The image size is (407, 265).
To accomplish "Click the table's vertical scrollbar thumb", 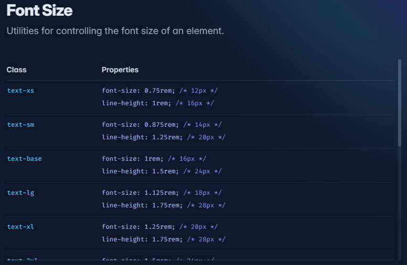I will click(x=400, y=103).
